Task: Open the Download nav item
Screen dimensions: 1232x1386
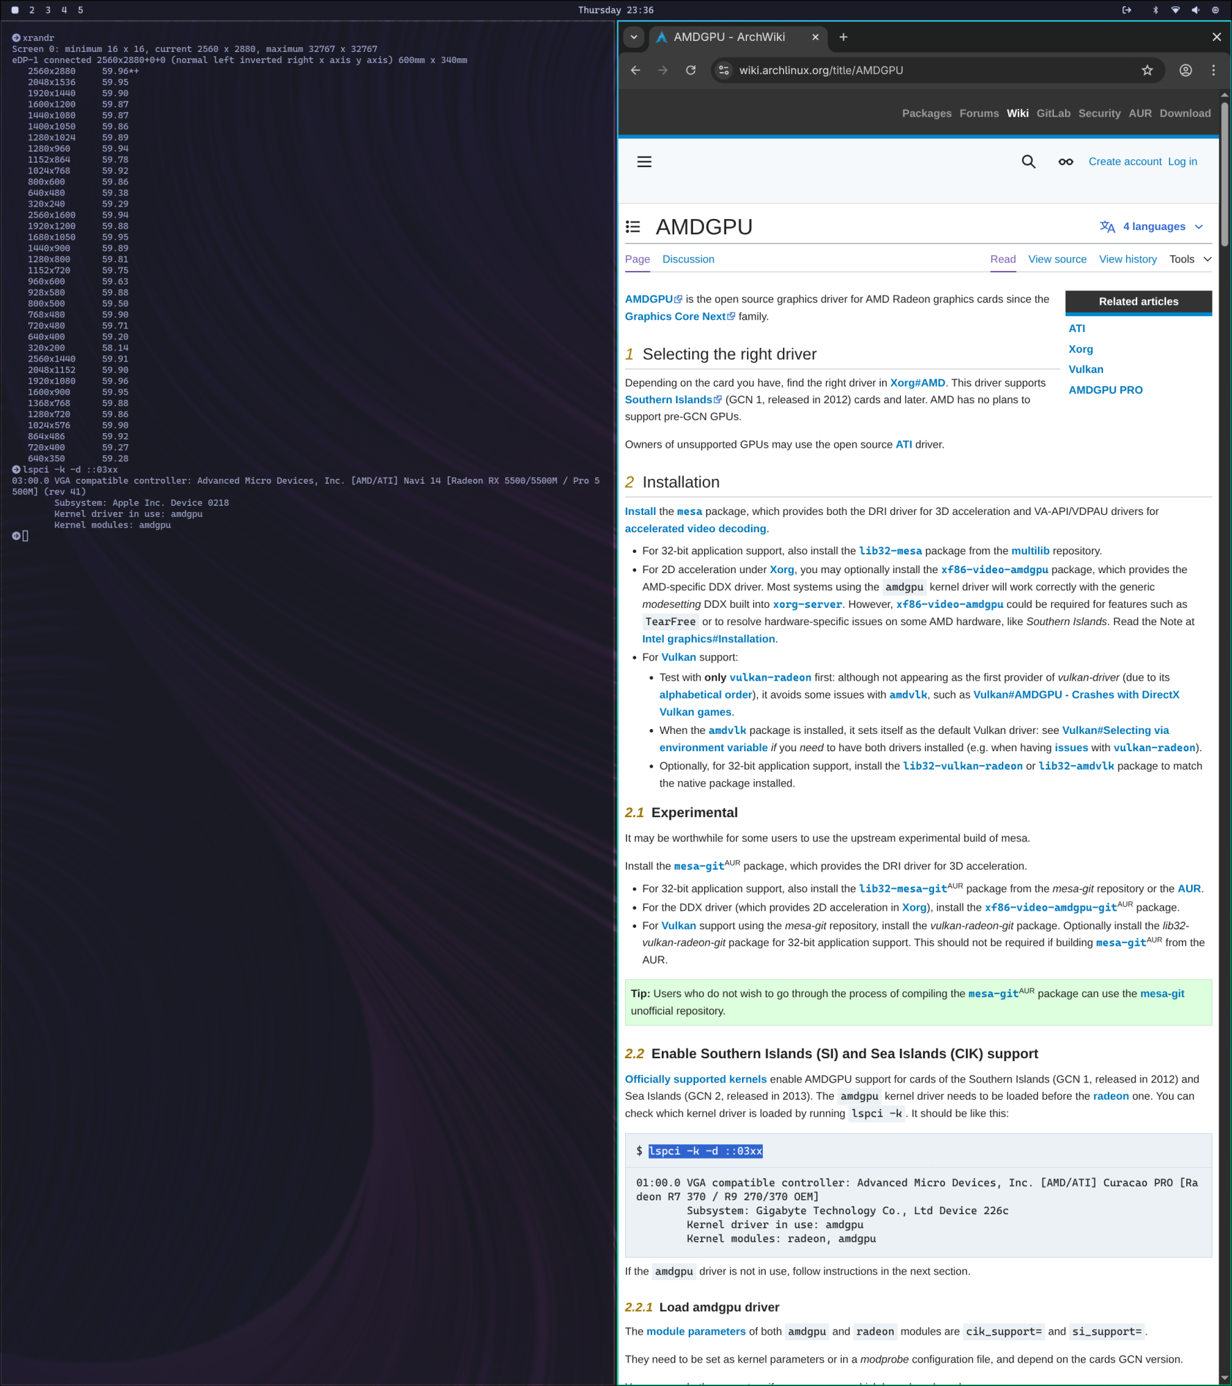Action: point(1185,114)
